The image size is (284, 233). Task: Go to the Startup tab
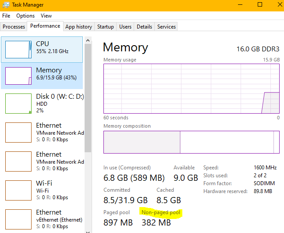click(106, 27)
